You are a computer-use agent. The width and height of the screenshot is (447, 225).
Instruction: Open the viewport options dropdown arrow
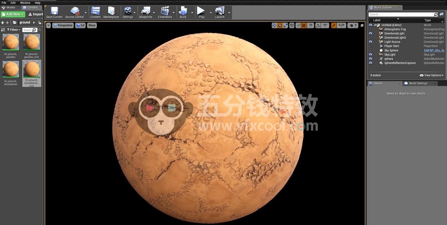[48, 25]
